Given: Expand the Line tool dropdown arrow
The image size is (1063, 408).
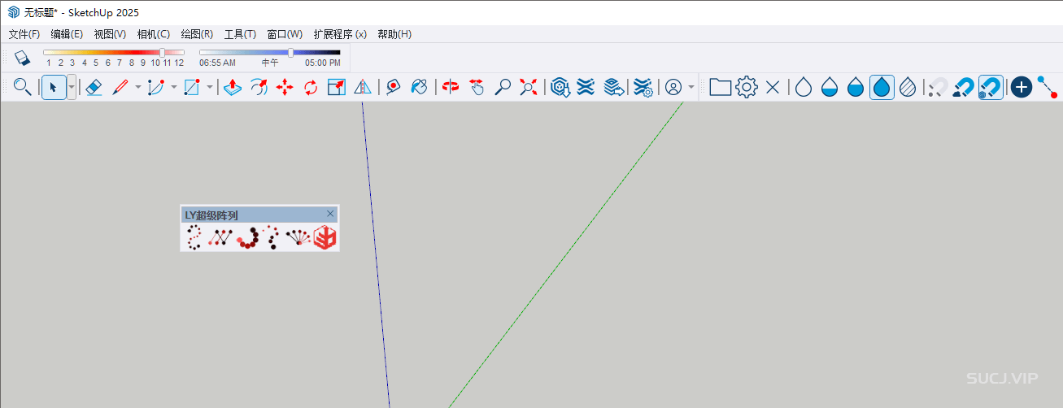Looking at the screenshot, I should (x=137, y=87).
